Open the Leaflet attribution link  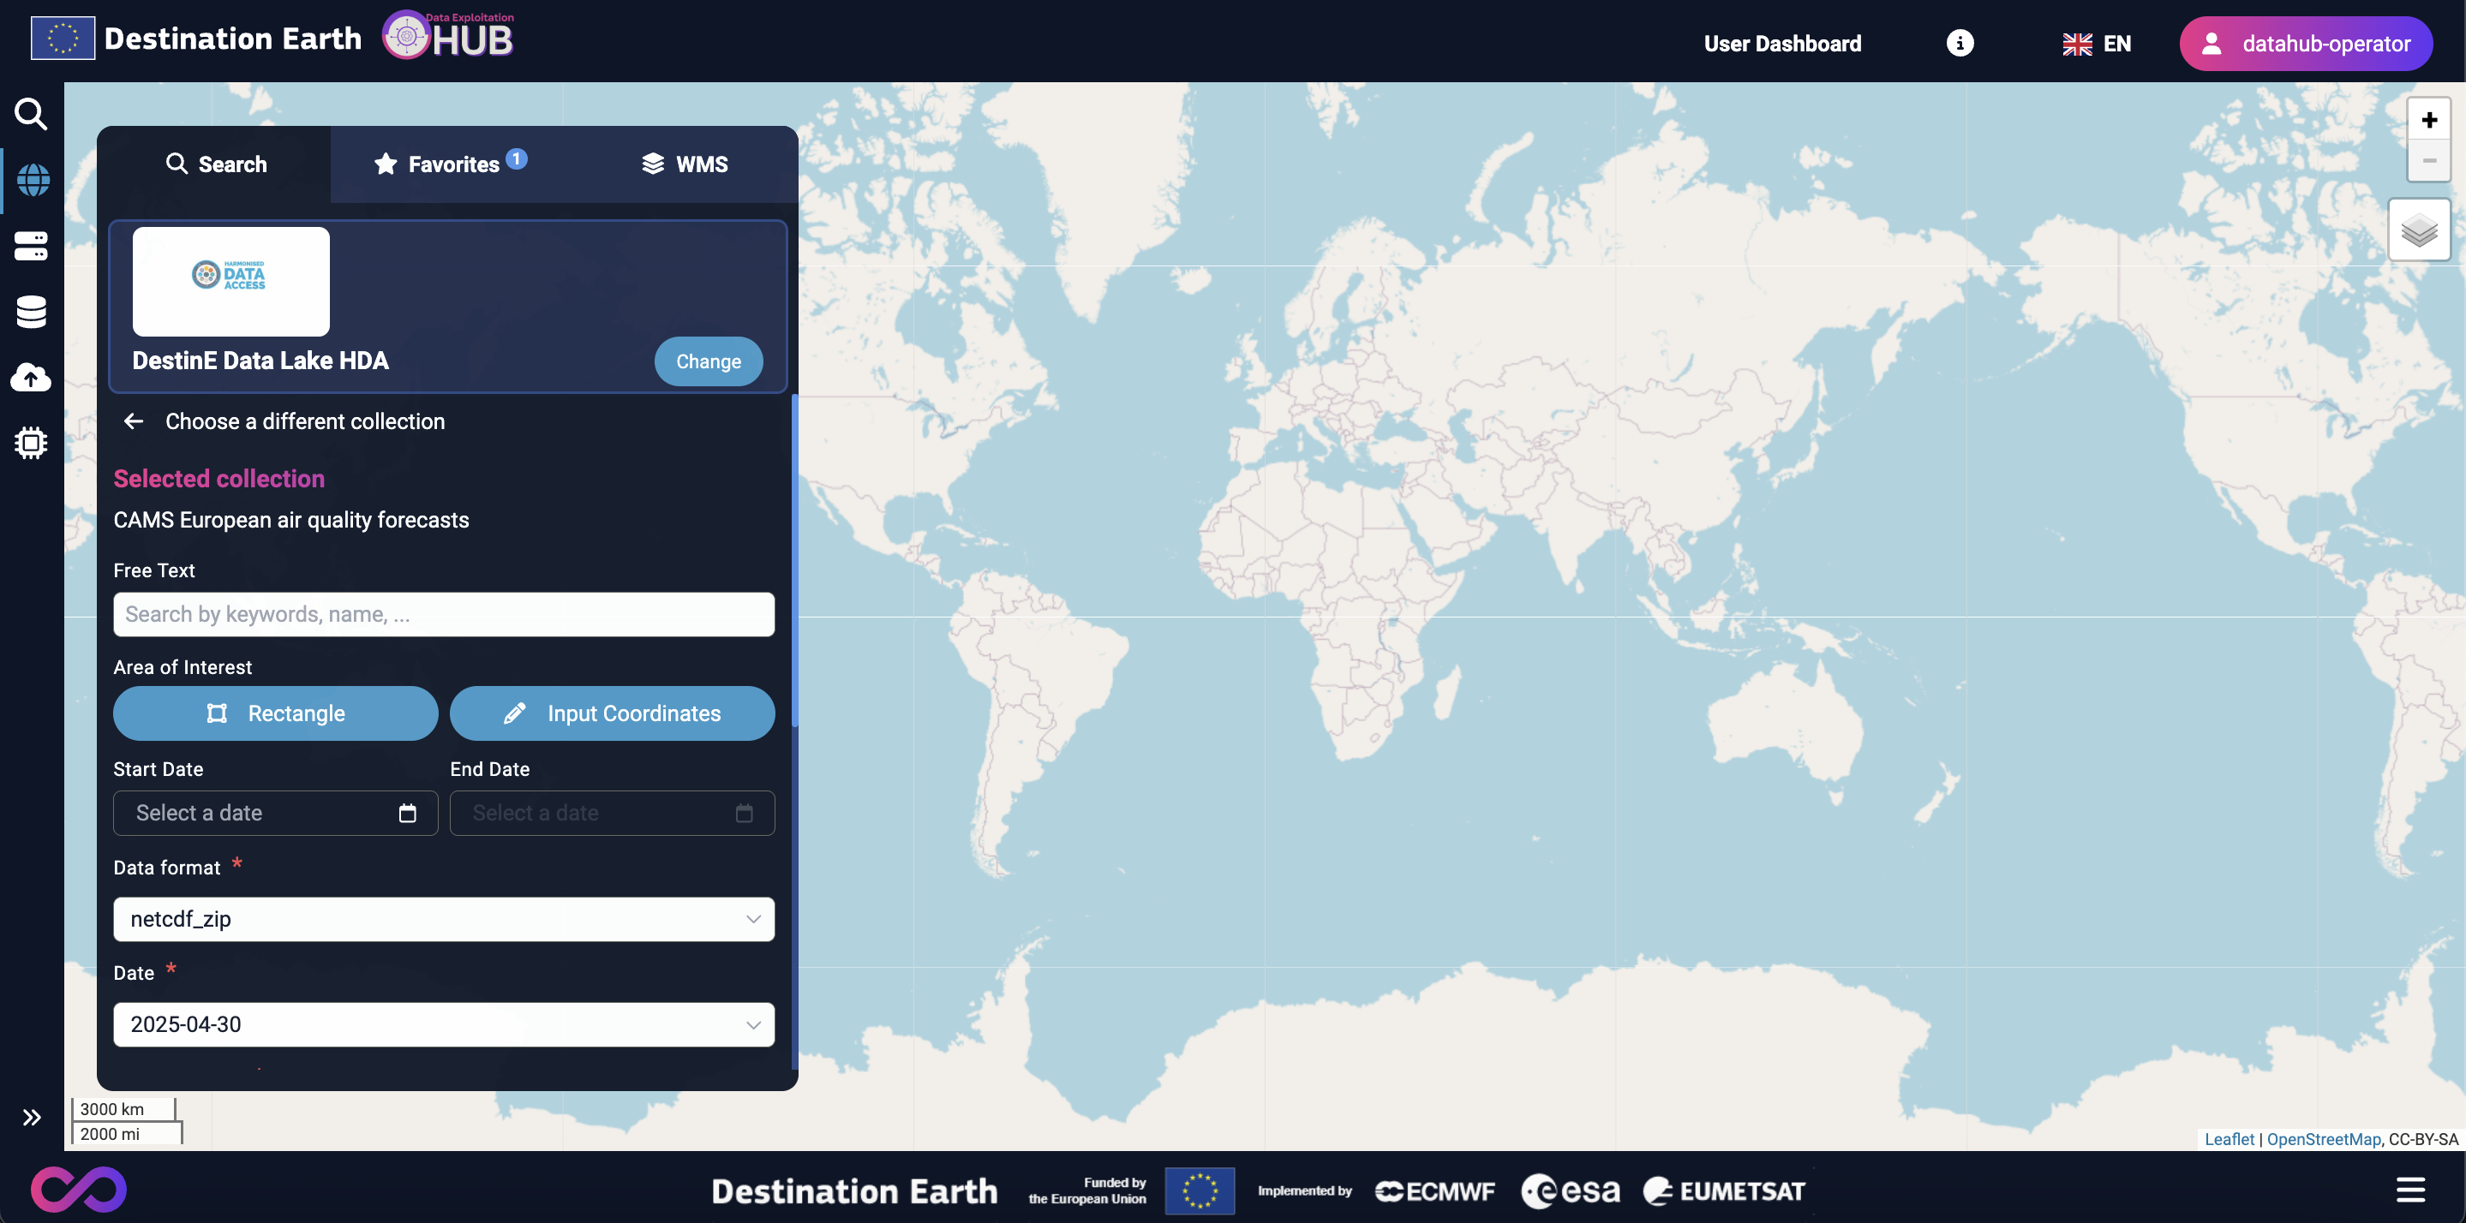click(2229, 1139)
